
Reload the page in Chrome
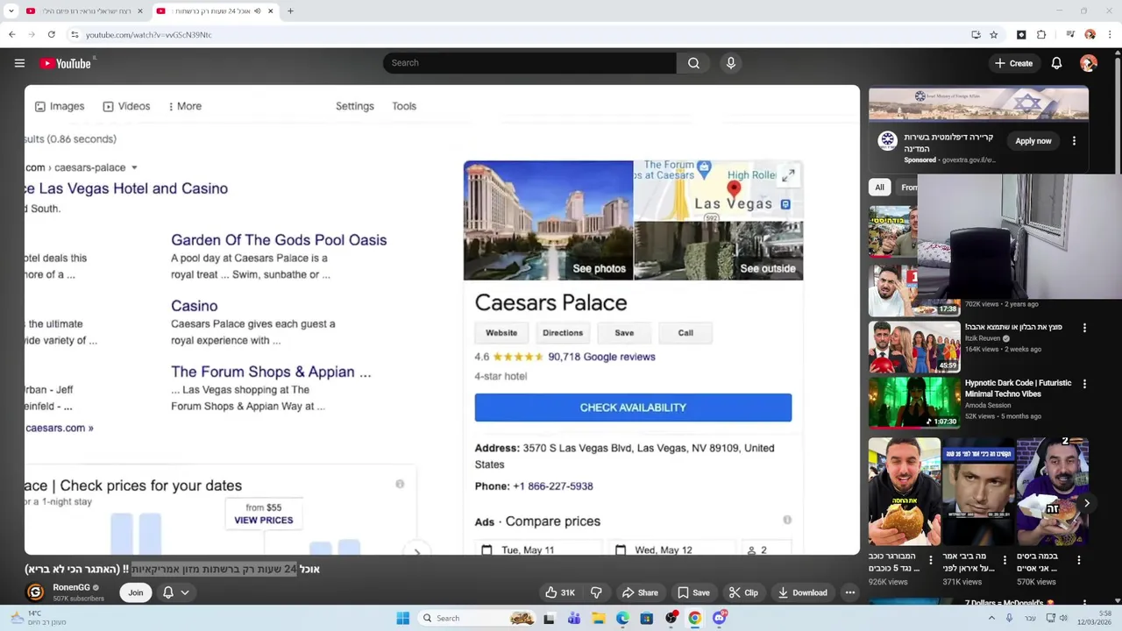(51, 34)
